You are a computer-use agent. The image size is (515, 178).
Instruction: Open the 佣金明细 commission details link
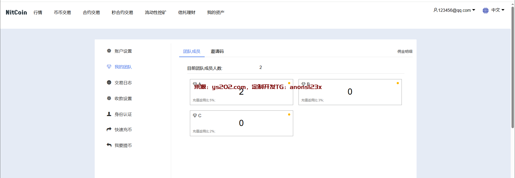[x=405, y=51]
